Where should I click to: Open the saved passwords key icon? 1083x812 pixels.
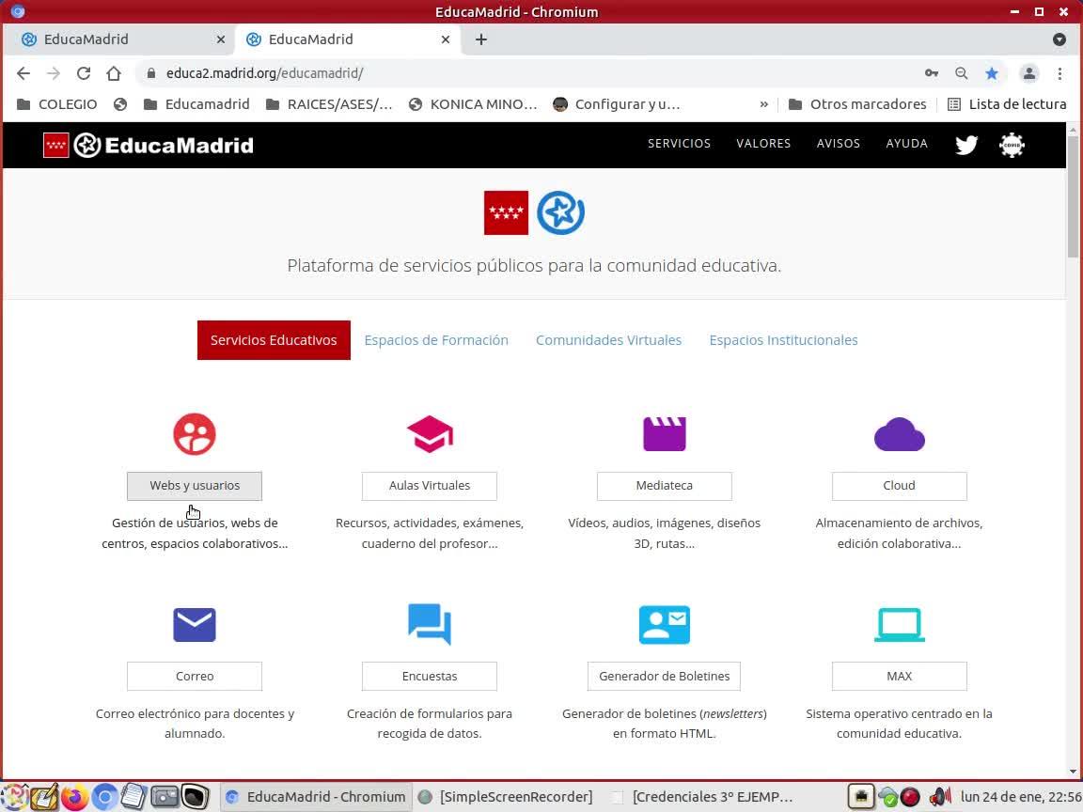932,73
